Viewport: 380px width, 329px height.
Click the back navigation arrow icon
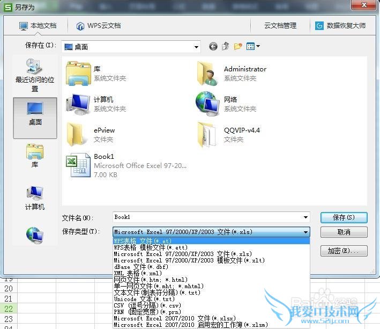[x=213, y=46]
